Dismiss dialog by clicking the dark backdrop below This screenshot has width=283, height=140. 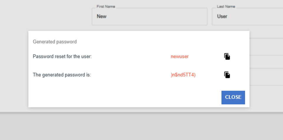141,126
